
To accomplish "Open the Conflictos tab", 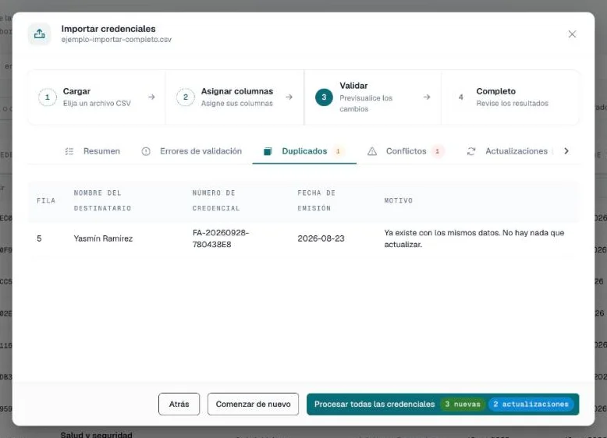I will pyautogui.click(x=406, y=151).
